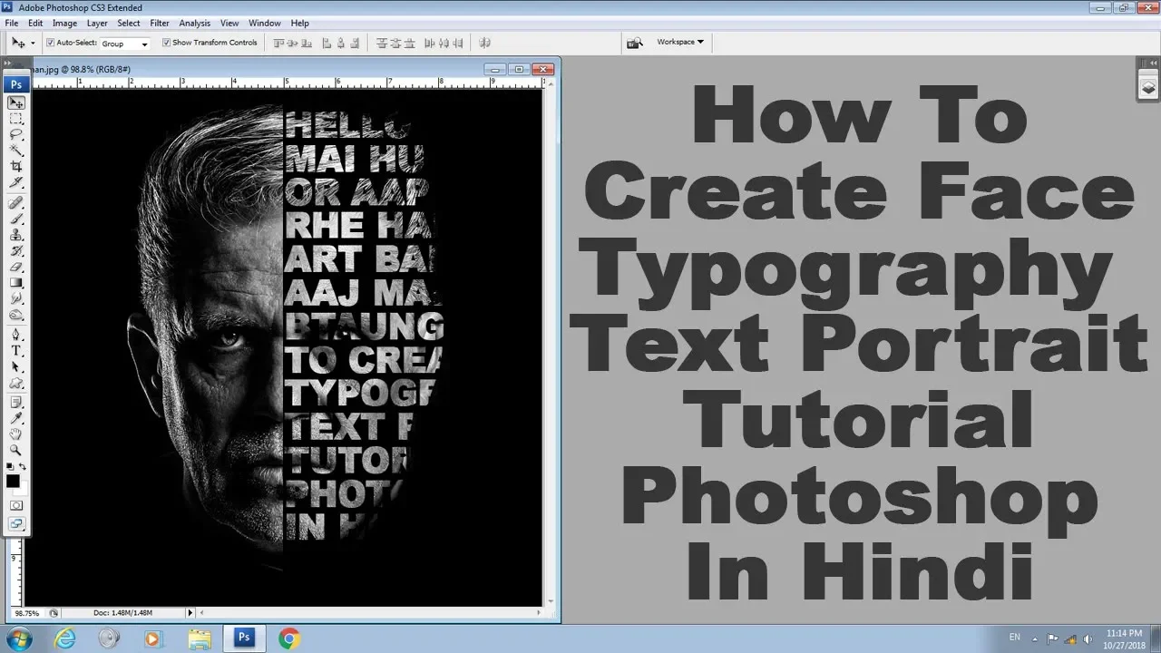Select the Horizontal Type tool
This screenshot has width=1161, height=653.
(16, 351)
